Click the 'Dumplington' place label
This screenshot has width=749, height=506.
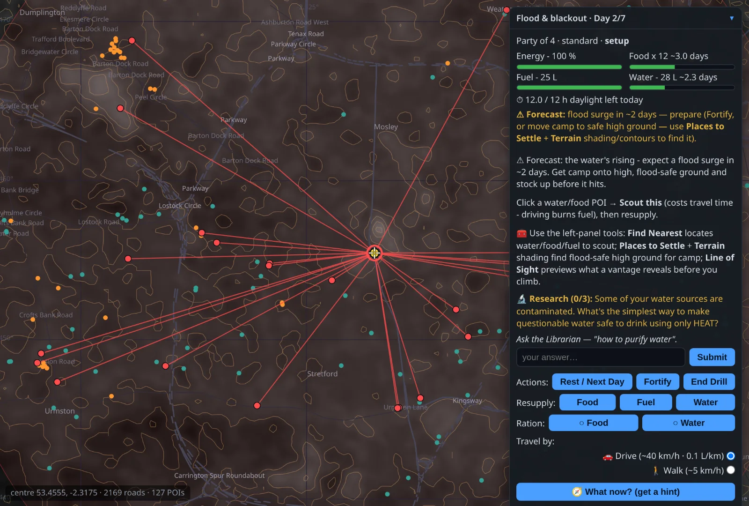42,12
